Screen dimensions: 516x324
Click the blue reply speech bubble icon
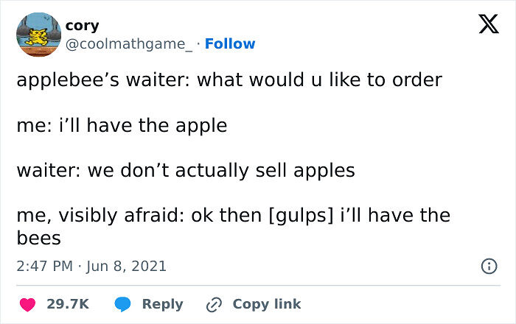pos(125,303)
